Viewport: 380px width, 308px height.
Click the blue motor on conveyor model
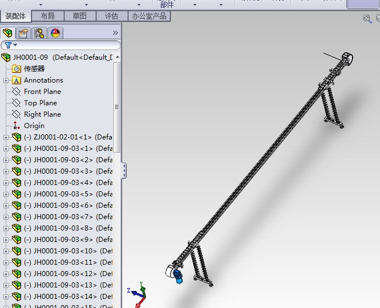click(178, 276)
